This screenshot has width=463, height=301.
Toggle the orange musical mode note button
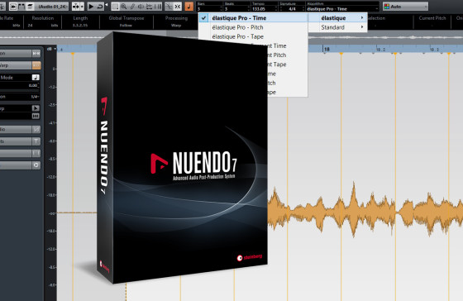click(189, 7)
